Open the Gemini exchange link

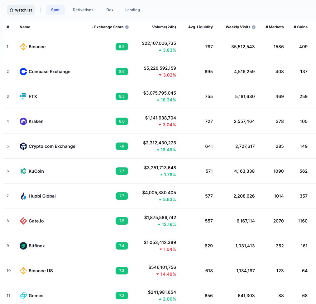36,296
